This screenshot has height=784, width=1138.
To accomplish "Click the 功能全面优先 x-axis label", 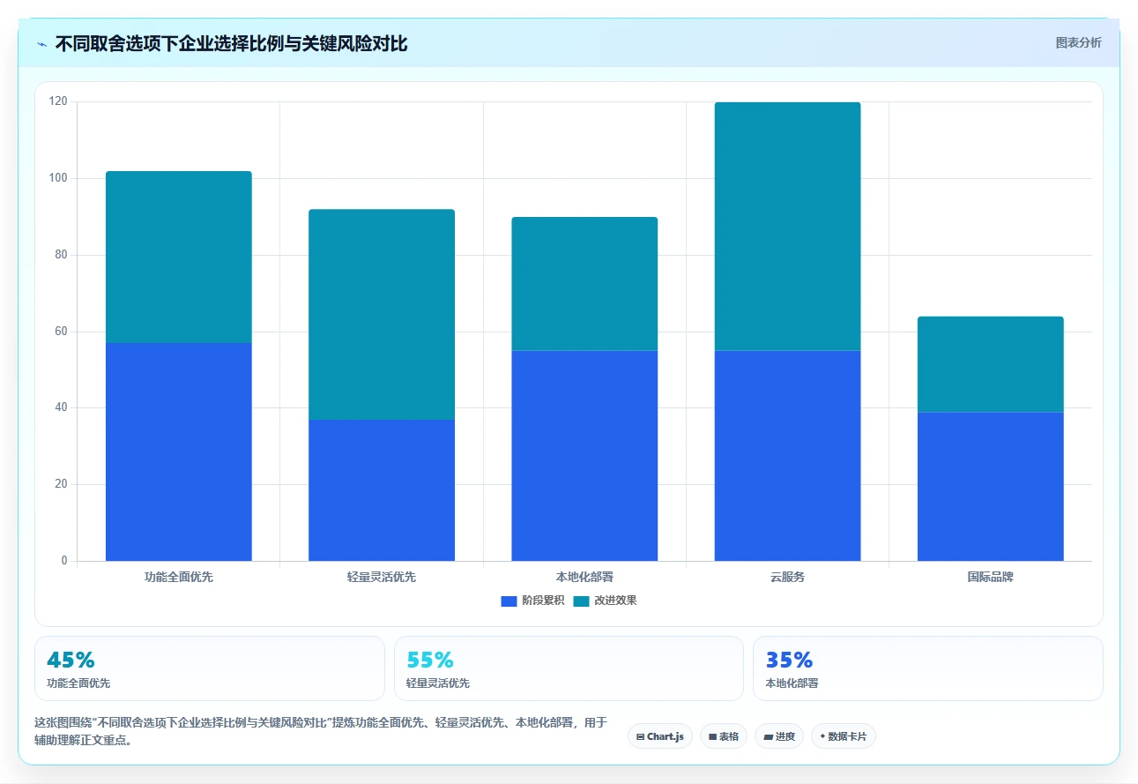I will [x=179, y=578].
